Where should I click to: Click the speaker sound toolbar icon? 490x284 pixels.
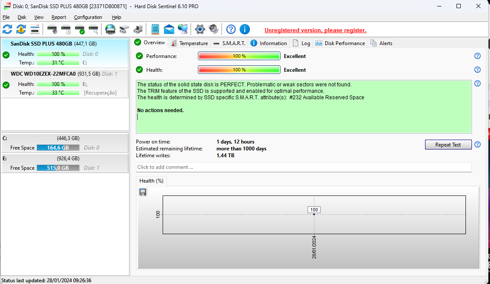pyautogui.click(x=214, y=29)
